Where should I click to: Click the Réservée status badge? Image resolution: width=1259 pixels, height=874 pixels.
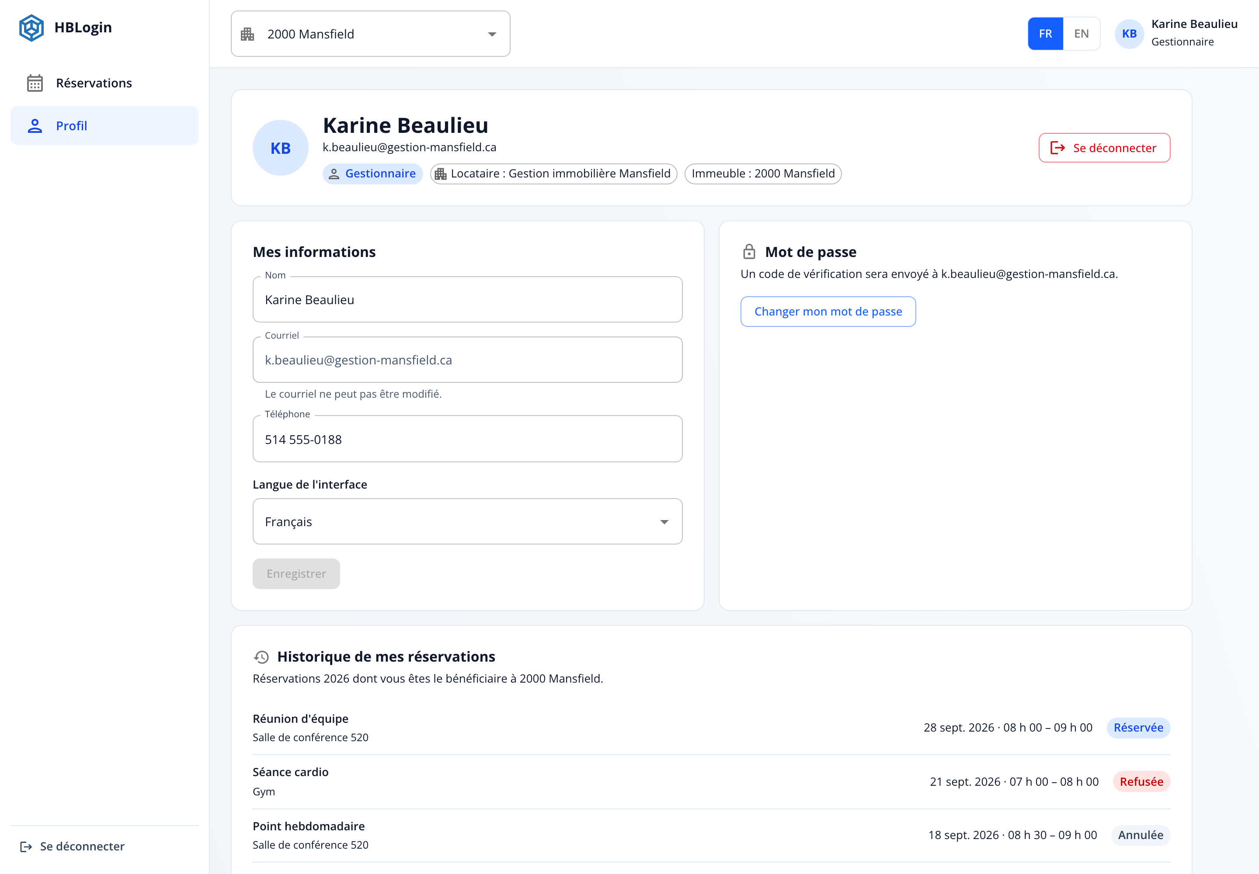[x=1138, y=728]
